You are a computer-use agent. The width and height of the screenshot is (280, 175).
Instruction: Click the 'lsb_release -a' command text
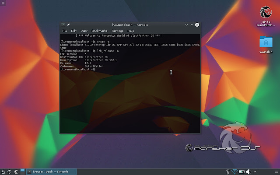108,51
